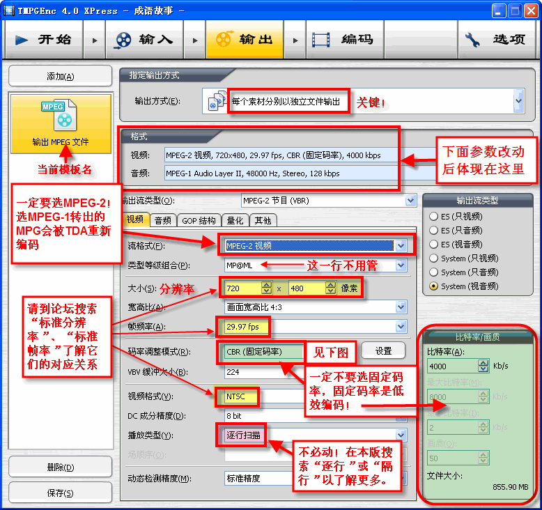Screen dimensions: 542x510
Task: Select System (只视频) radio option
Action: [433, 258]
